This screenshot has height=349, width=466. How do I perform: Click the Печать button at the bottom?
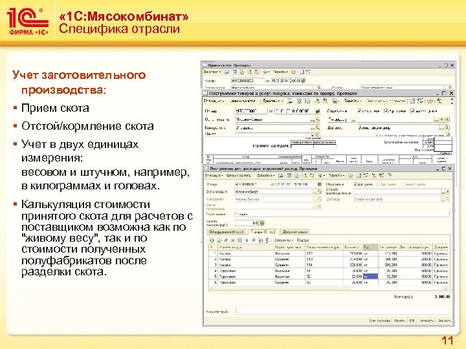click(x=400, y=321)
